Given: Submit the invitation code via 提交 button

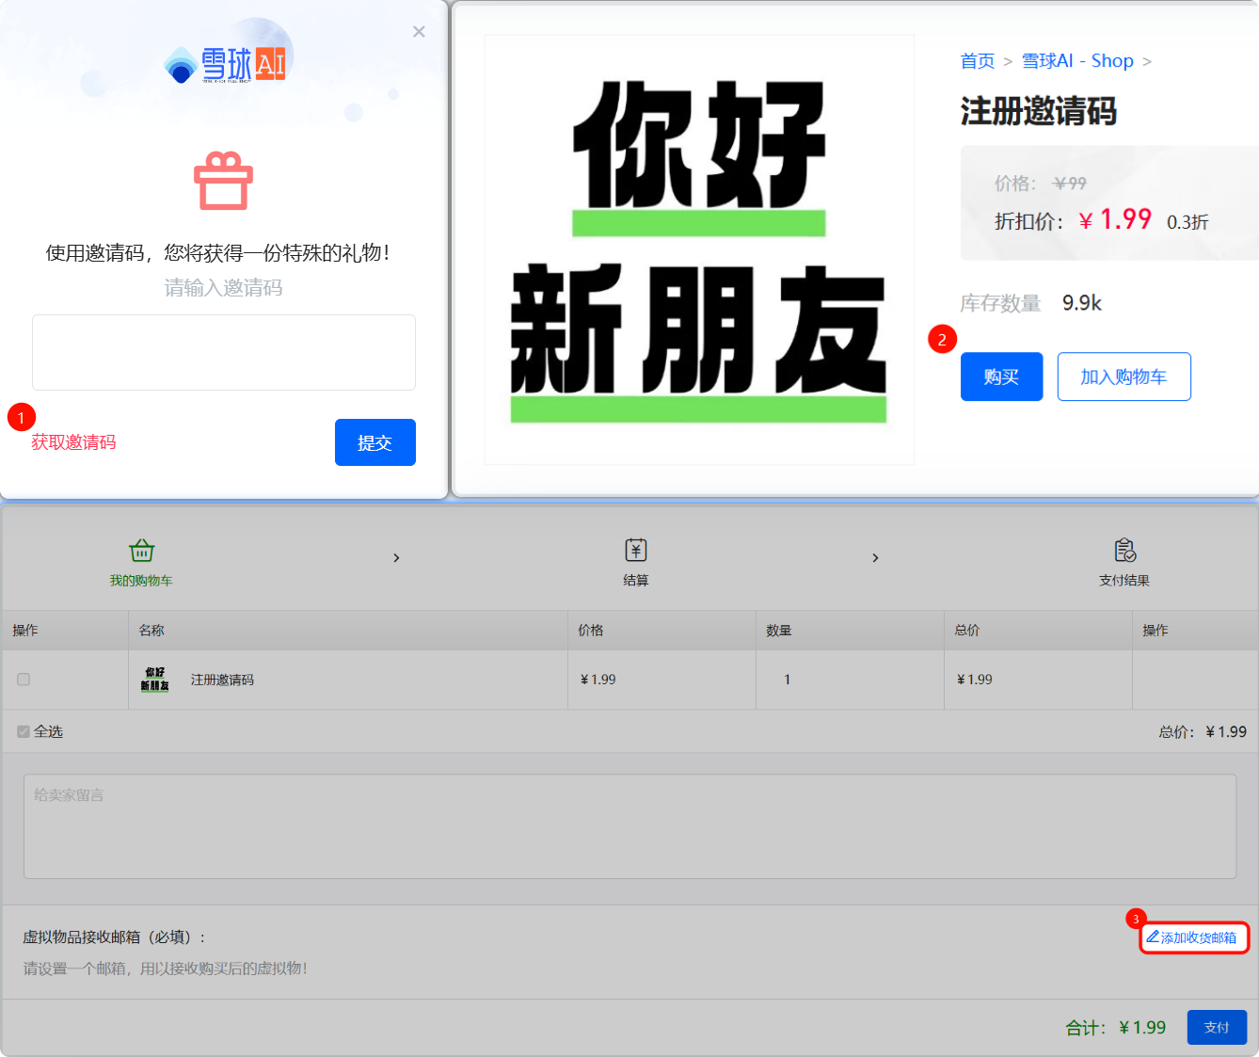Looking at the screenshot, I should [x=375, y=442].
